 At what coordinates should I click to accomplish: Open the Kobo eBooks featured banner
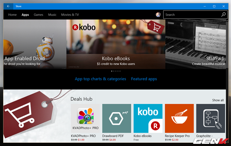click(x=116, y=44)
